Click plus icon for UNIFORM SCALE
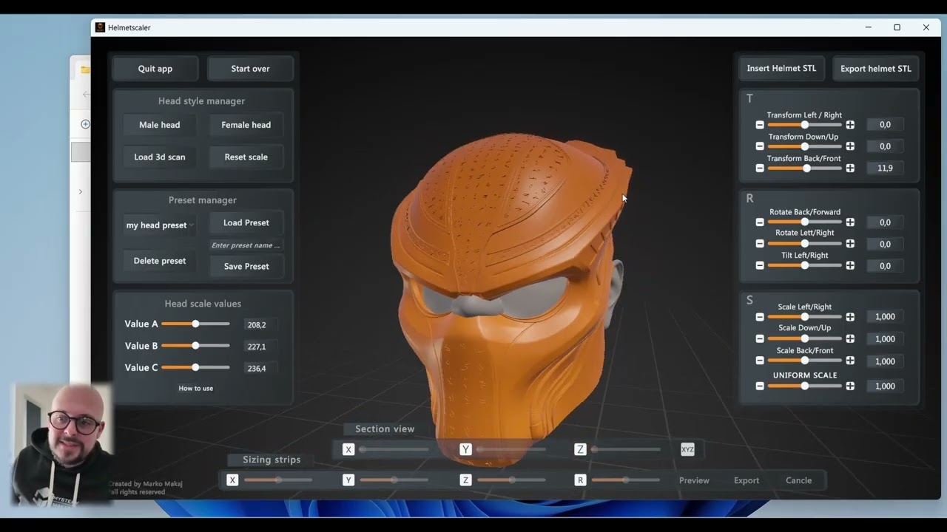The image size is (947, 532). click(x=850, y=386)
